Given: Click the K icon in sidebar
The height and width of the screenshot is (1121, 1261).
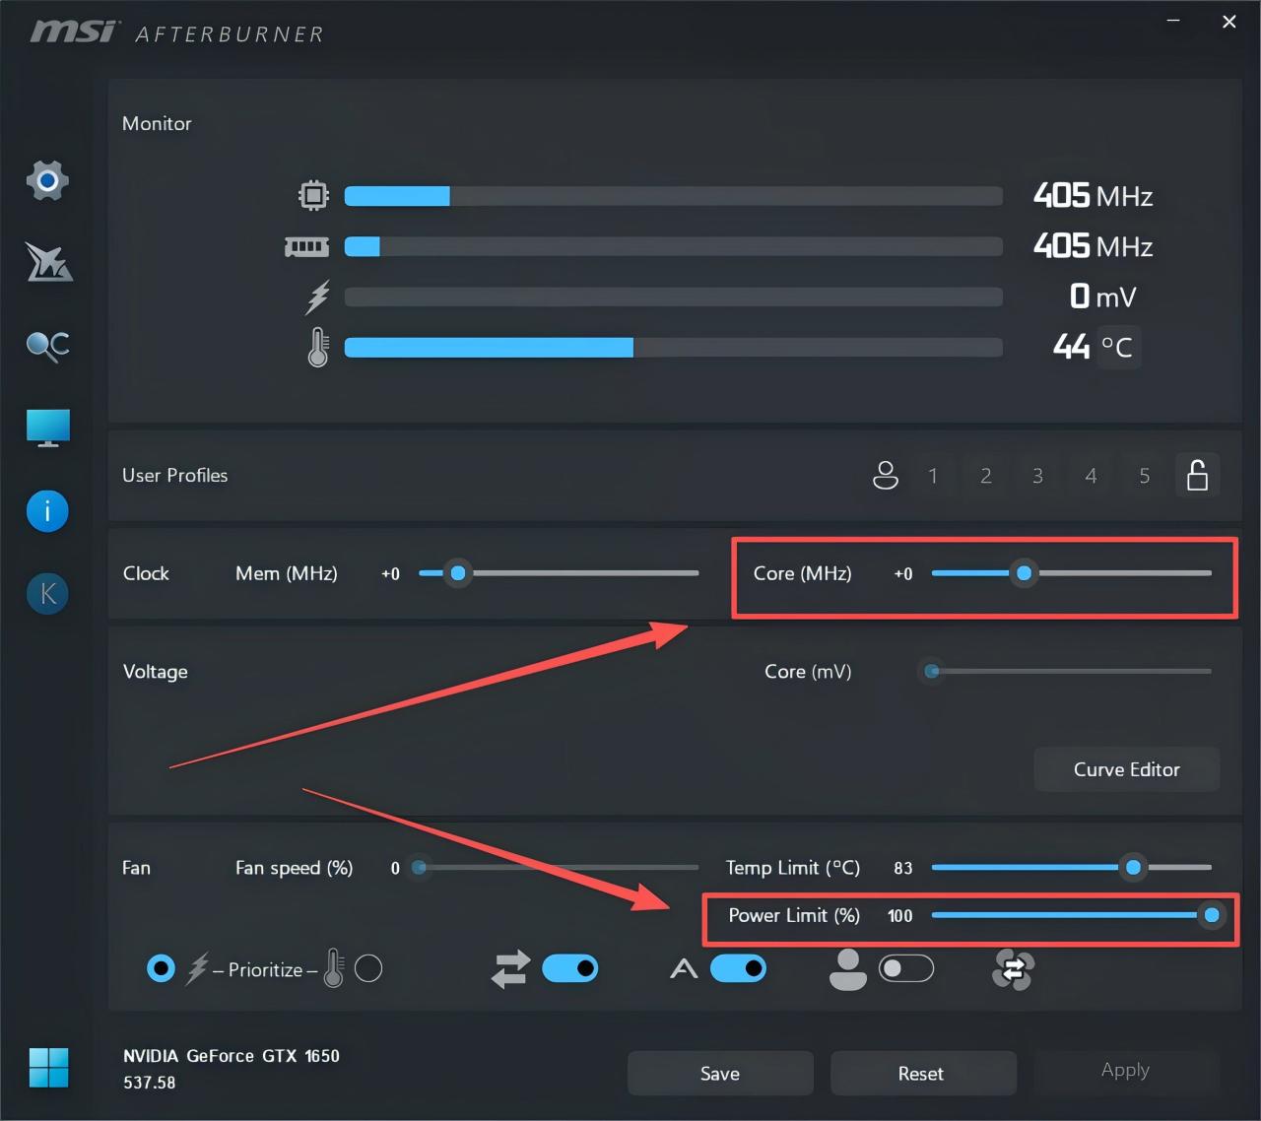Looking at the screenshot, I should 47,593.
